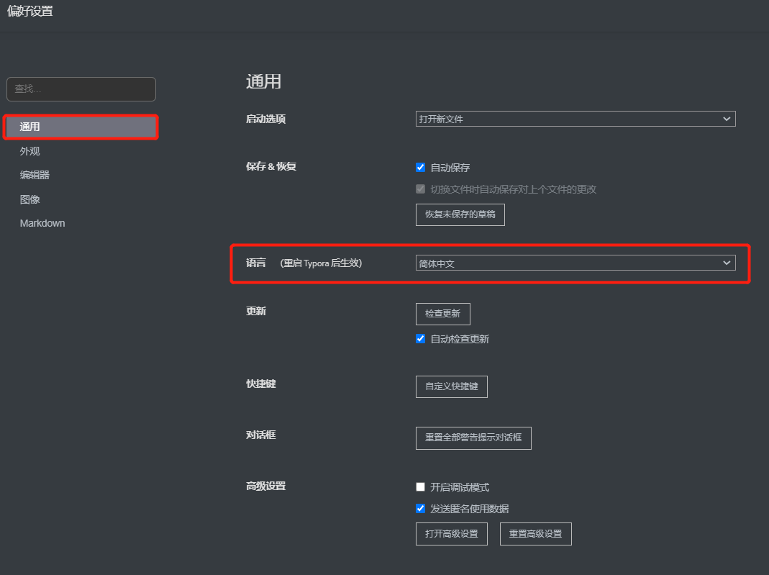769x575 pixels.
Task: Open advanced settings via 打开高级设置
Action: [x=451, y=534]
